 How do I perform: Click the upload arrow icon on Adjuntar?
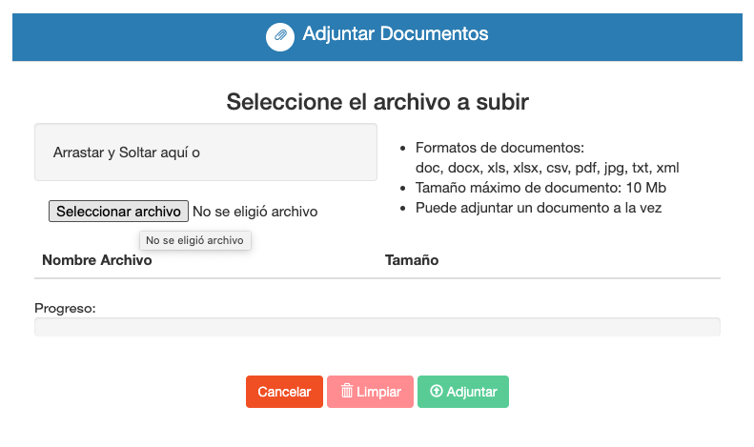coord(437,391)
